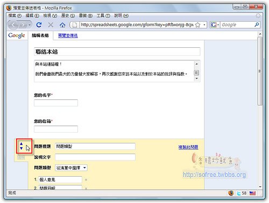Click the 您的名字 answer field
269x203 pixels.
(56, 103)
